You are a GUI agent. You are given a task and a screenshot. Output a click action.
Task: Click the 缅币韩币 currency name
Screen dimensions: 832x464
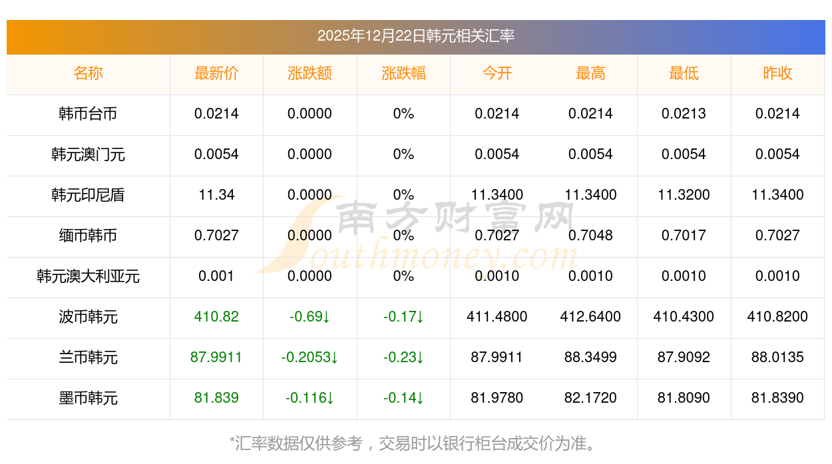point(88,236)
